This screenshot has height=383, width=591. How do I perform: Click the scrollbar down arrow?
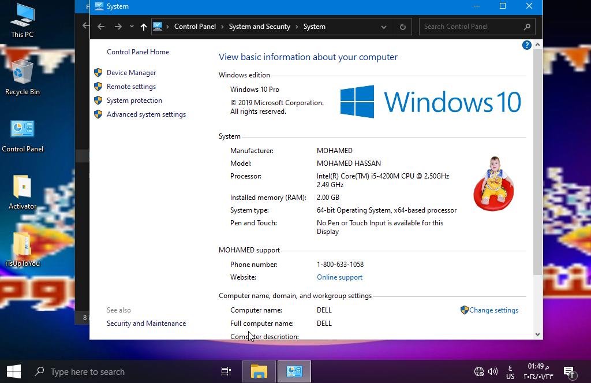[537, 334]
